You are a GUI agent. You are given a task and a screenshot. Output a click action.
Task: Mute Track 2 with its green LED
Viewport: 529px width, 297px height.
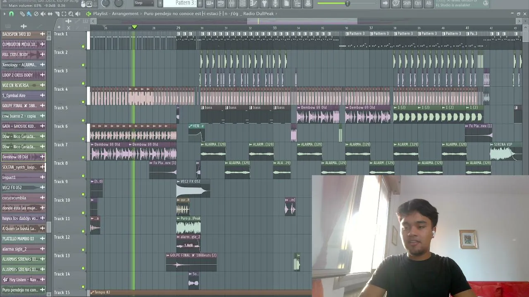click(83, 65)
